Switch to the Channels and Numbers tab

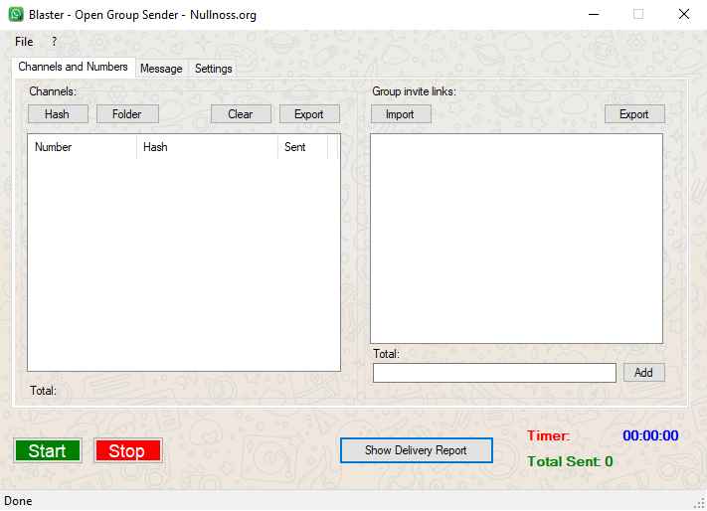(x=73, y=67)
